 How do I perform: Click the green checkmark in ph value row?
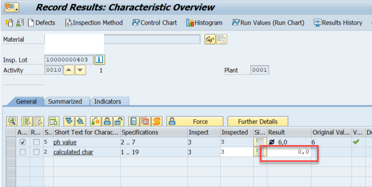(x=356, y=142)
